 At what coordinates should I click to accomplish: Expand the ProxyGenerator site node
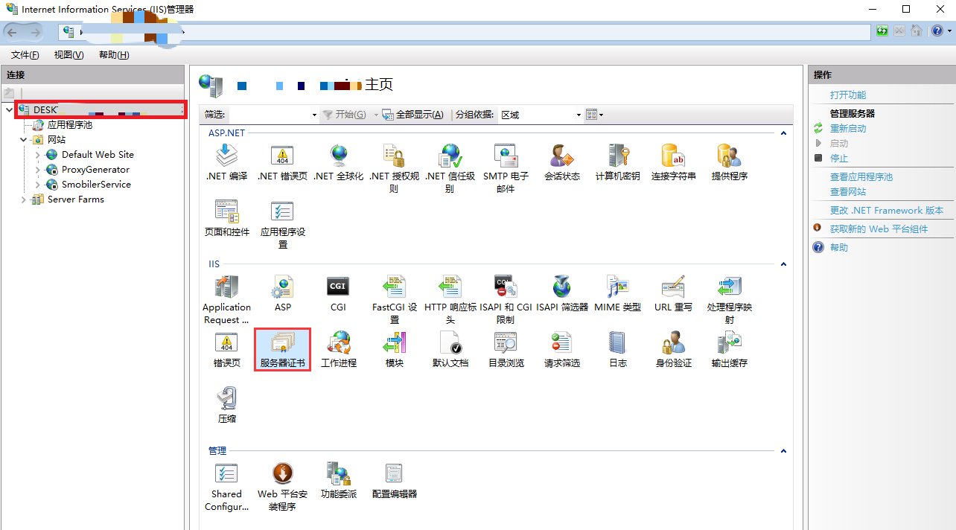tap(38, 170)
